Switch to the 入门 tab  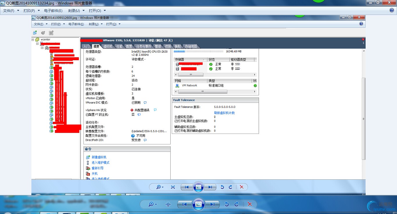pyautogui.click(x=86, y=47)
